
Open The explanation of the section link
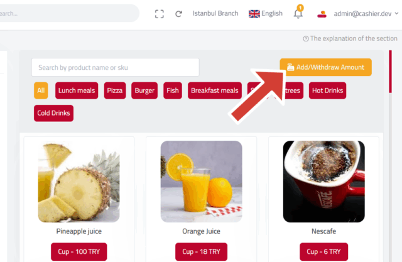pos(354,38)
